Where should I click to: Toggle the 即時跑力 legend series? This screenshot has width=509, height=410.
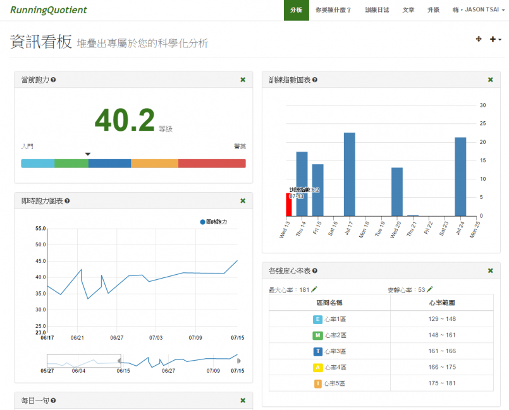pyautogui.click(x=213, y=222)
